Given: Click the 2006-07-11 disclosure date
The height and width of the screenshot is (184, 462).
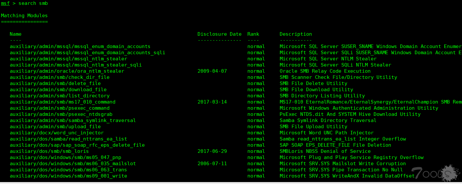Looking at the screenshot, I should click(x=212, y=164).
